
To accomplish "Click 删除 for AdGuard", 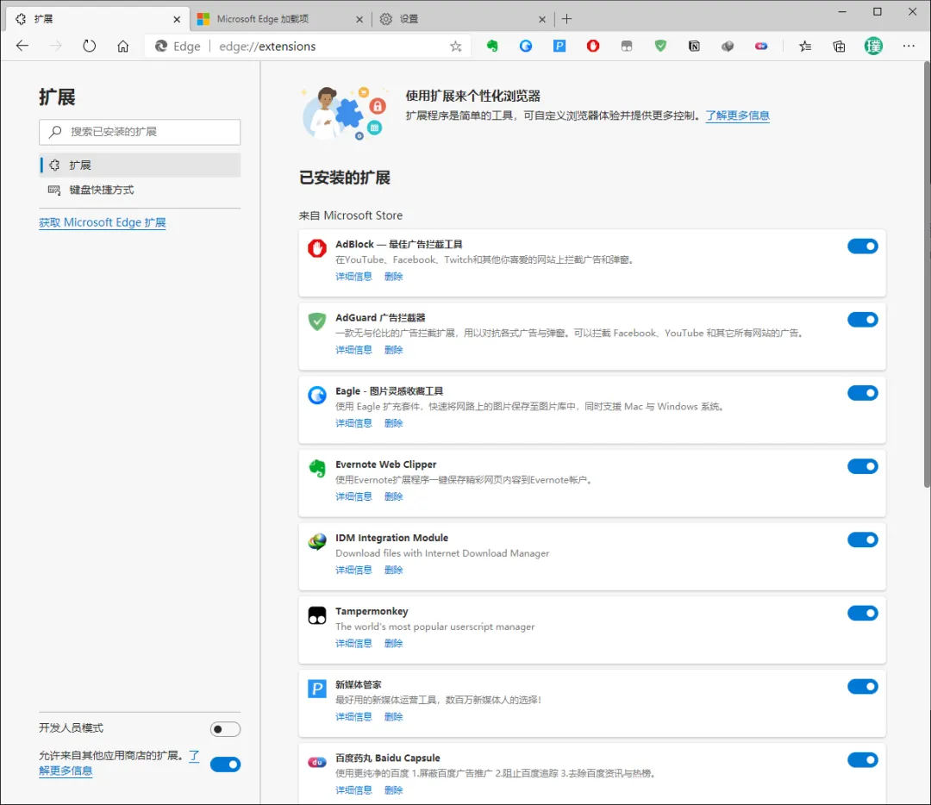I will click(x=394, y=350).
